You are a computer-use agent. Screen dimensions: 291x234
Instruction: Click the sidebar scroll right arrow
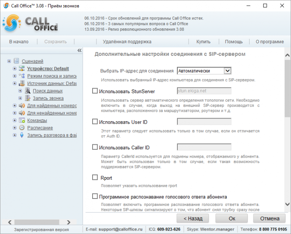click(69, 222)
